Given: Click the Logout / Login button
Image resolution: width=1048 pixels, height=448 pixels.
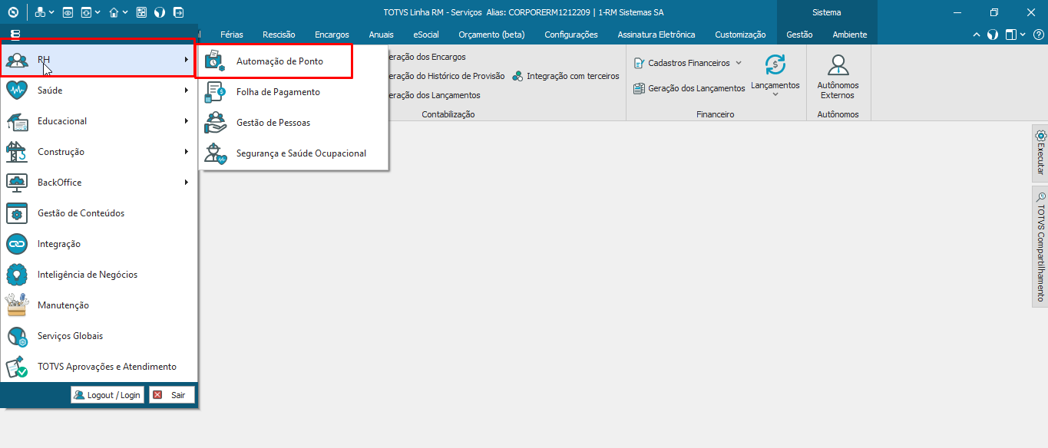Looking at the screenshot, I should click(x=107, y=395).
